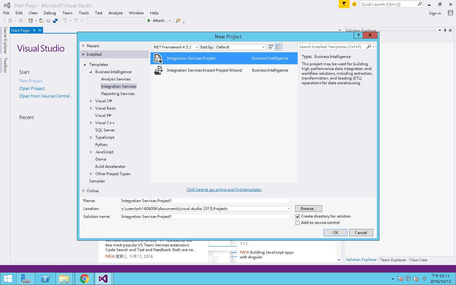Open the Sort by dropdown
Screen dimensions: 456x285
pos(240,47)
